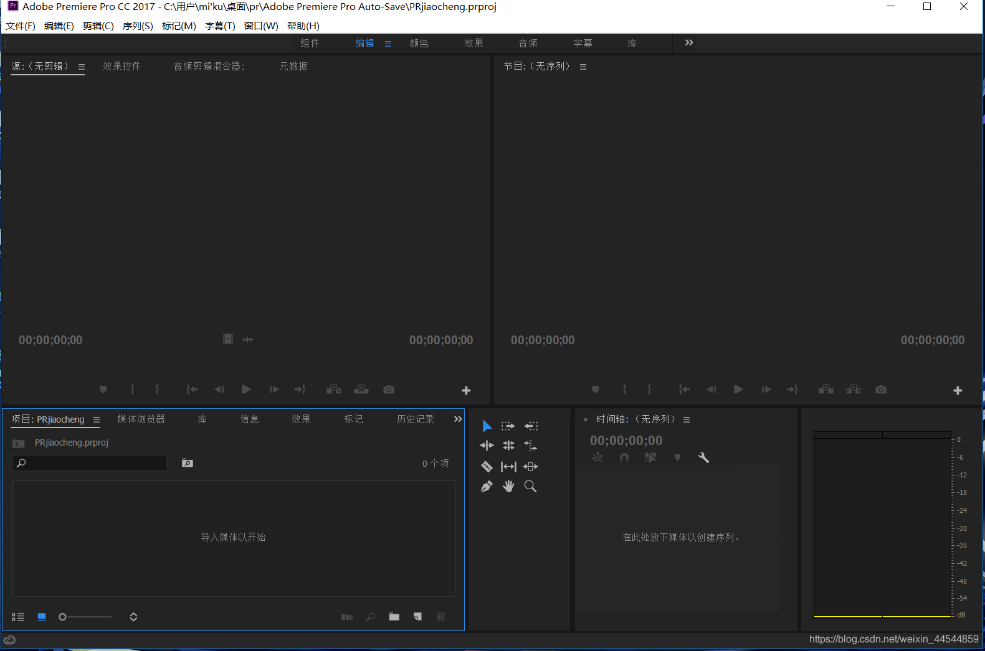Click Overwrite button in Source monitor

click(x=361, y=390)
